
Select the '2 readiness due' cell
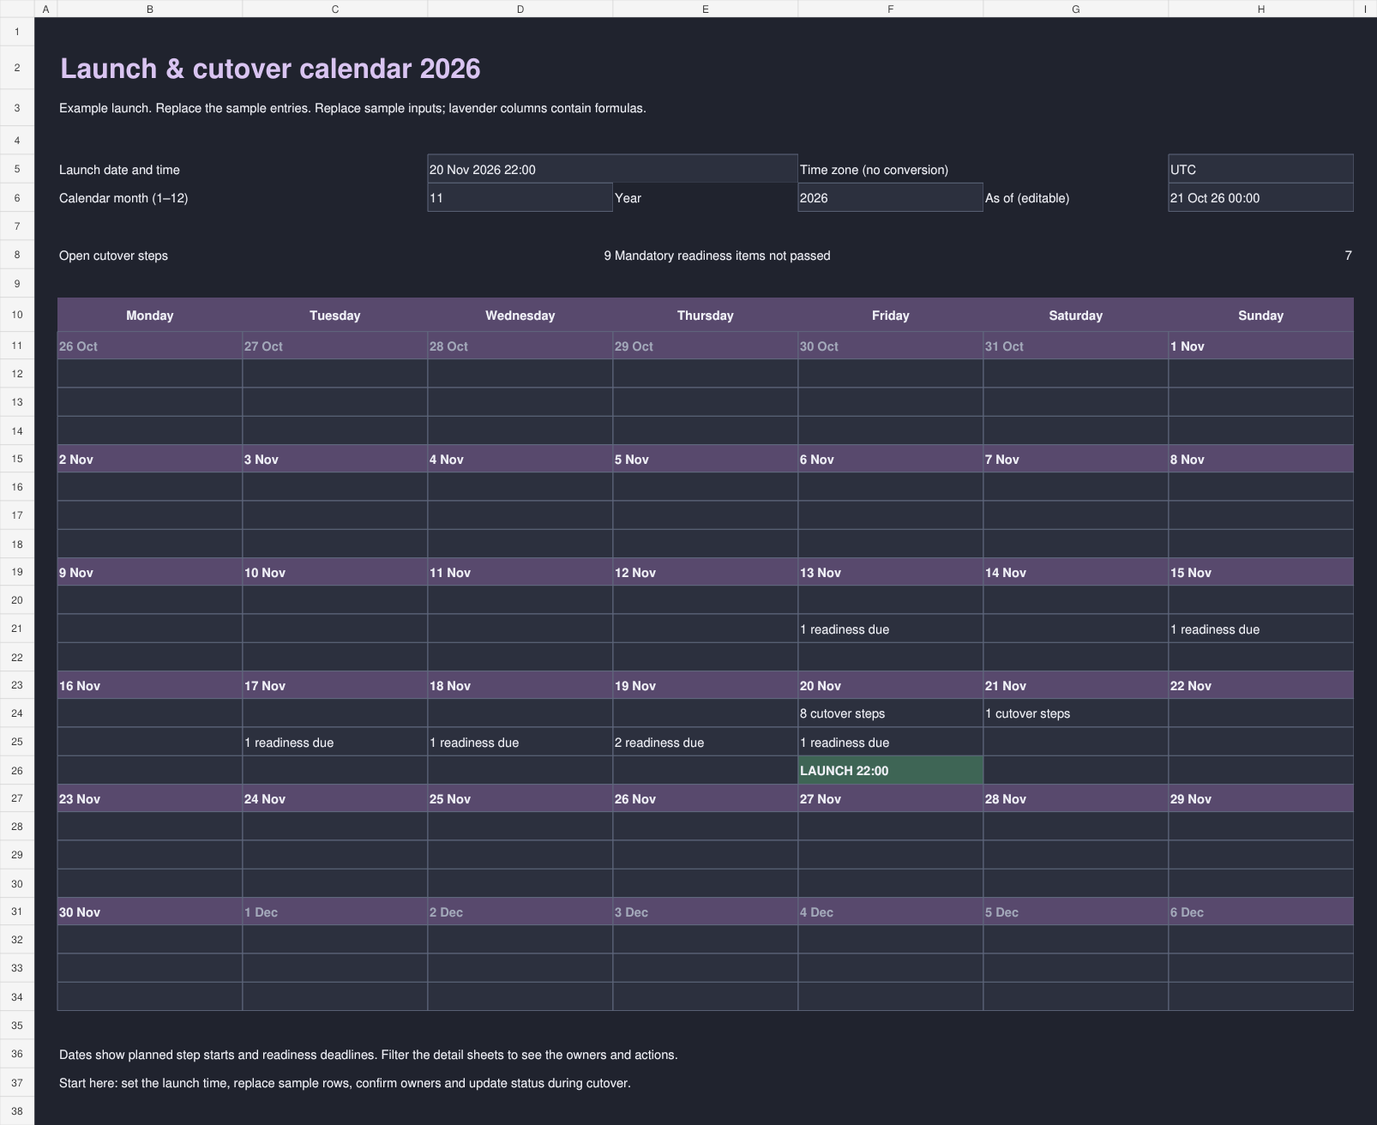tap(706, 742)
